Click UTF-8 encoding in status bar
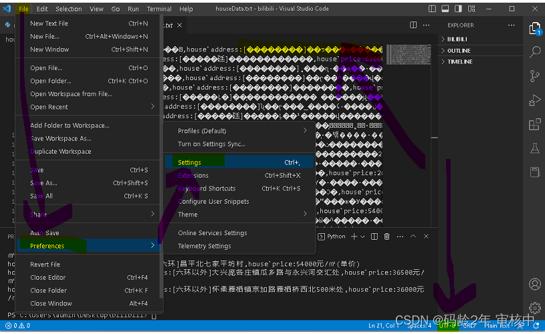The width and height of the screenshot is (545, 334). (x=447, y=326)
